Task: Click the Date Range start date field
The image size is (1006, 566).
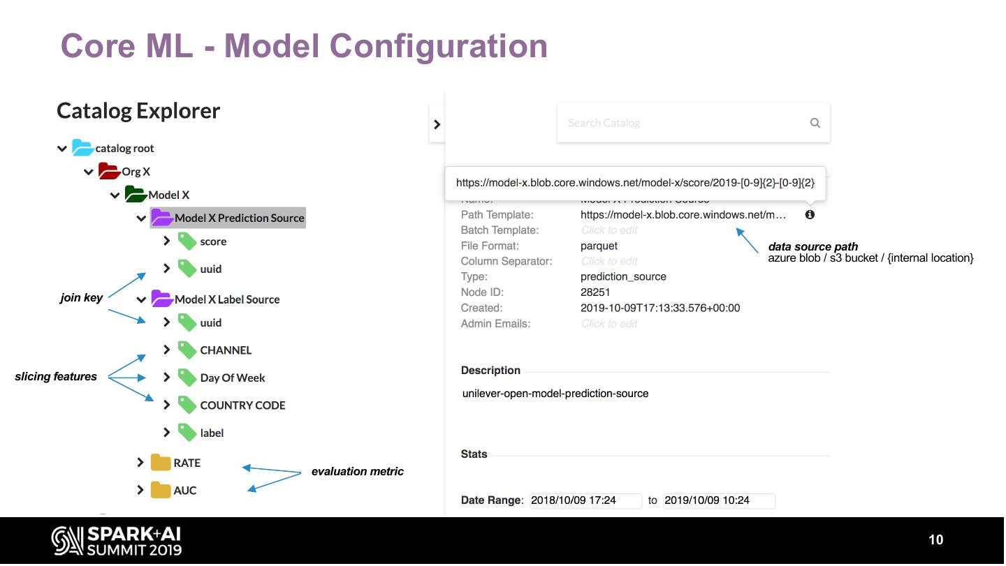Action: click(x=585, y=500)
